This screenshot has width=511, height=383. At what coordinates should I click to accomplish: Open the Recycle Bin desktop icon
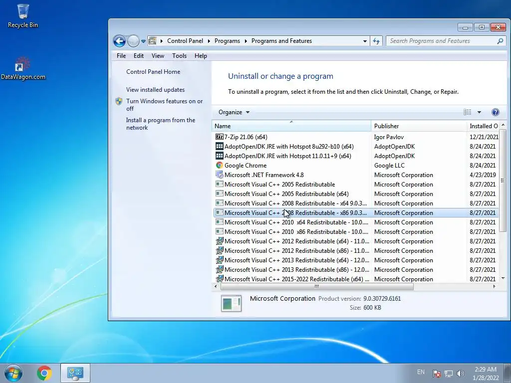(23, 16)
